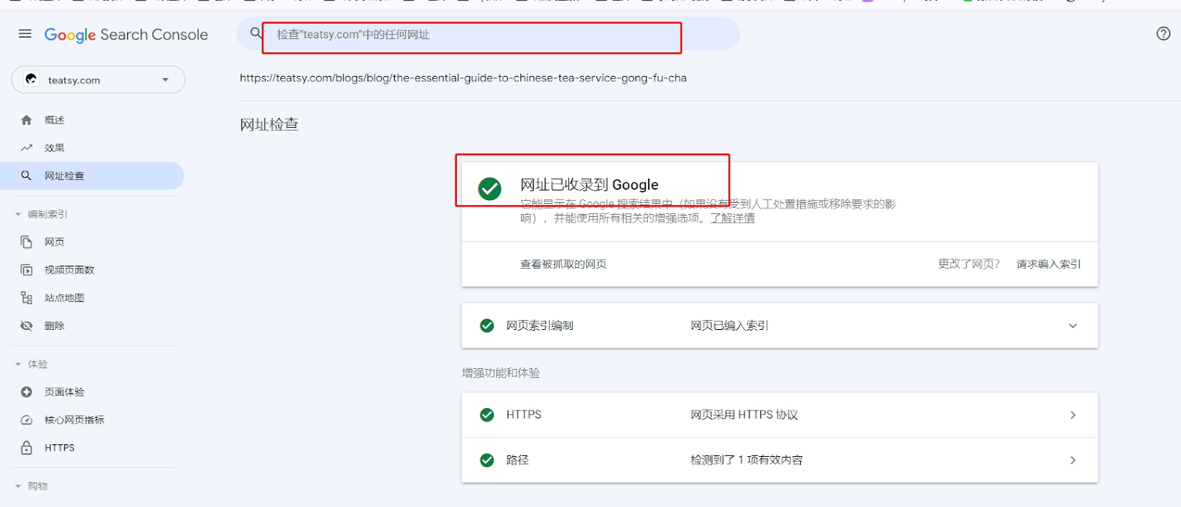Image resolution: width=1181 pixels, height=507 pixels.
Task: Click 查看被抓取的网页 link
Action: point(563,264)
